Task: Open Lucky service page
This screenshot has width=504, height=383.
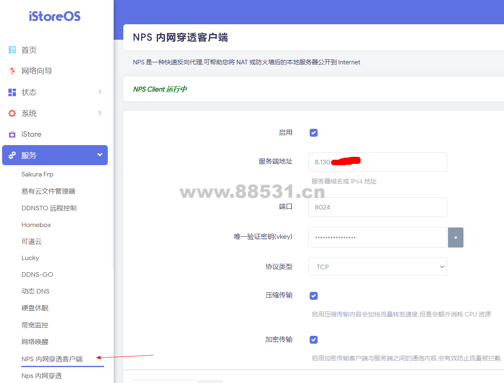Action: (30, 258)
